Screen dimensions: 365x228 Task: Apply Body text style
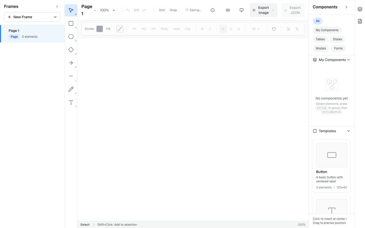click(x=164, y=29)
